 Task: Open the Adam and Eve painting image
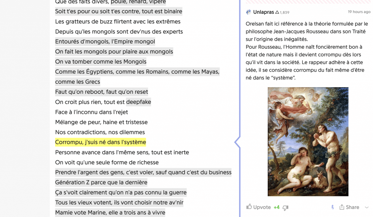pyautogui.click(x=308, y=141)
